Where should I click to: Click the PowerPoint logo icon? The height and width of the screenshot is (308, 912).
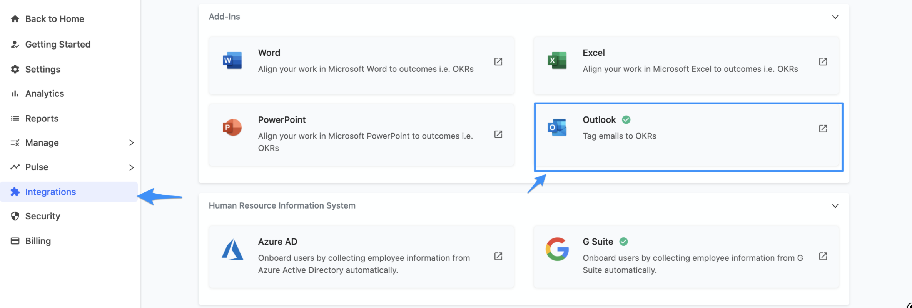pyautogui.click(x=232, y=127)
